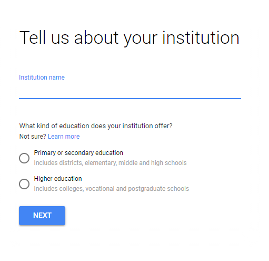This screenshot has width=269, height=261.
Task: Click the 'Not sure?' text before Learn more
Action: (33, 137)
